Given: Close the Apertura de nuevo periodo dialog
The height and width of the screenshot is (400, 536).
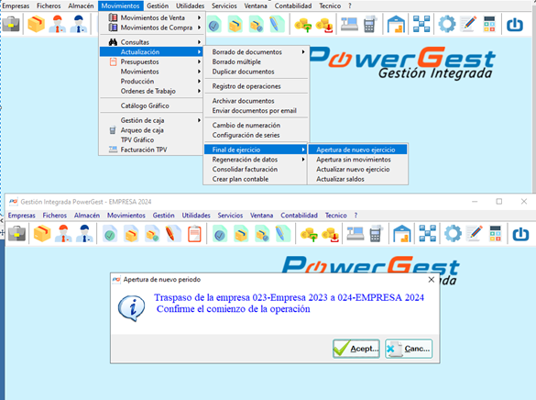Looking at the screenshot, I should coord(432,280).
